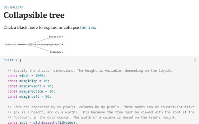Open the D3 breadcrumb link
The image size is (199, 124).
click(x=6, y=7)
